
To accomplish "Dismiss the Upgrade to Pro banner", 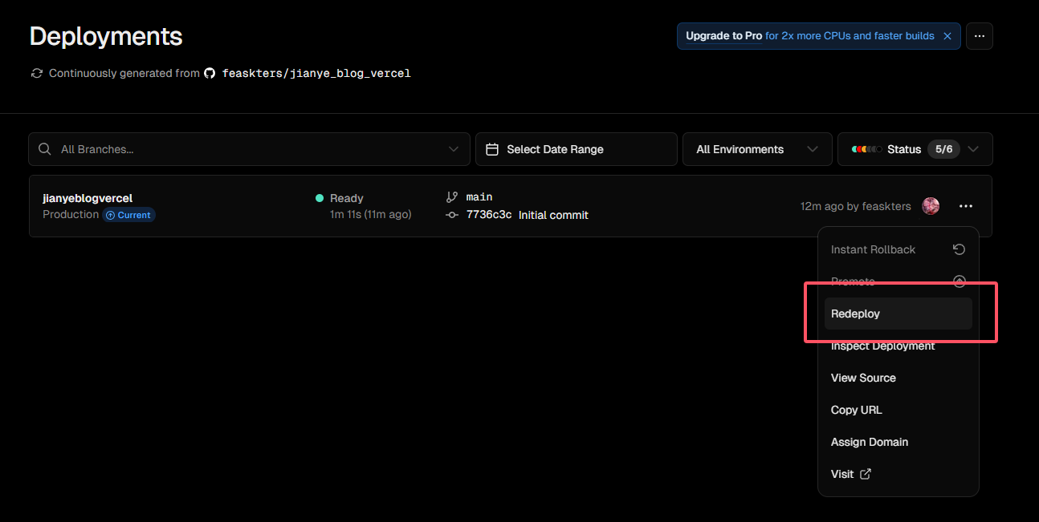I will [947, 36].
